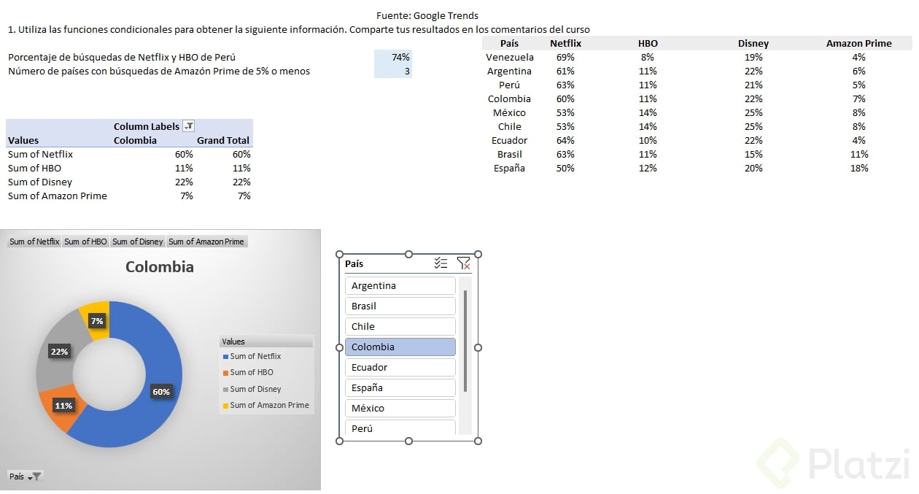Select Chile in the País slicer
919x494 pixels.
(x=400, y=326)
